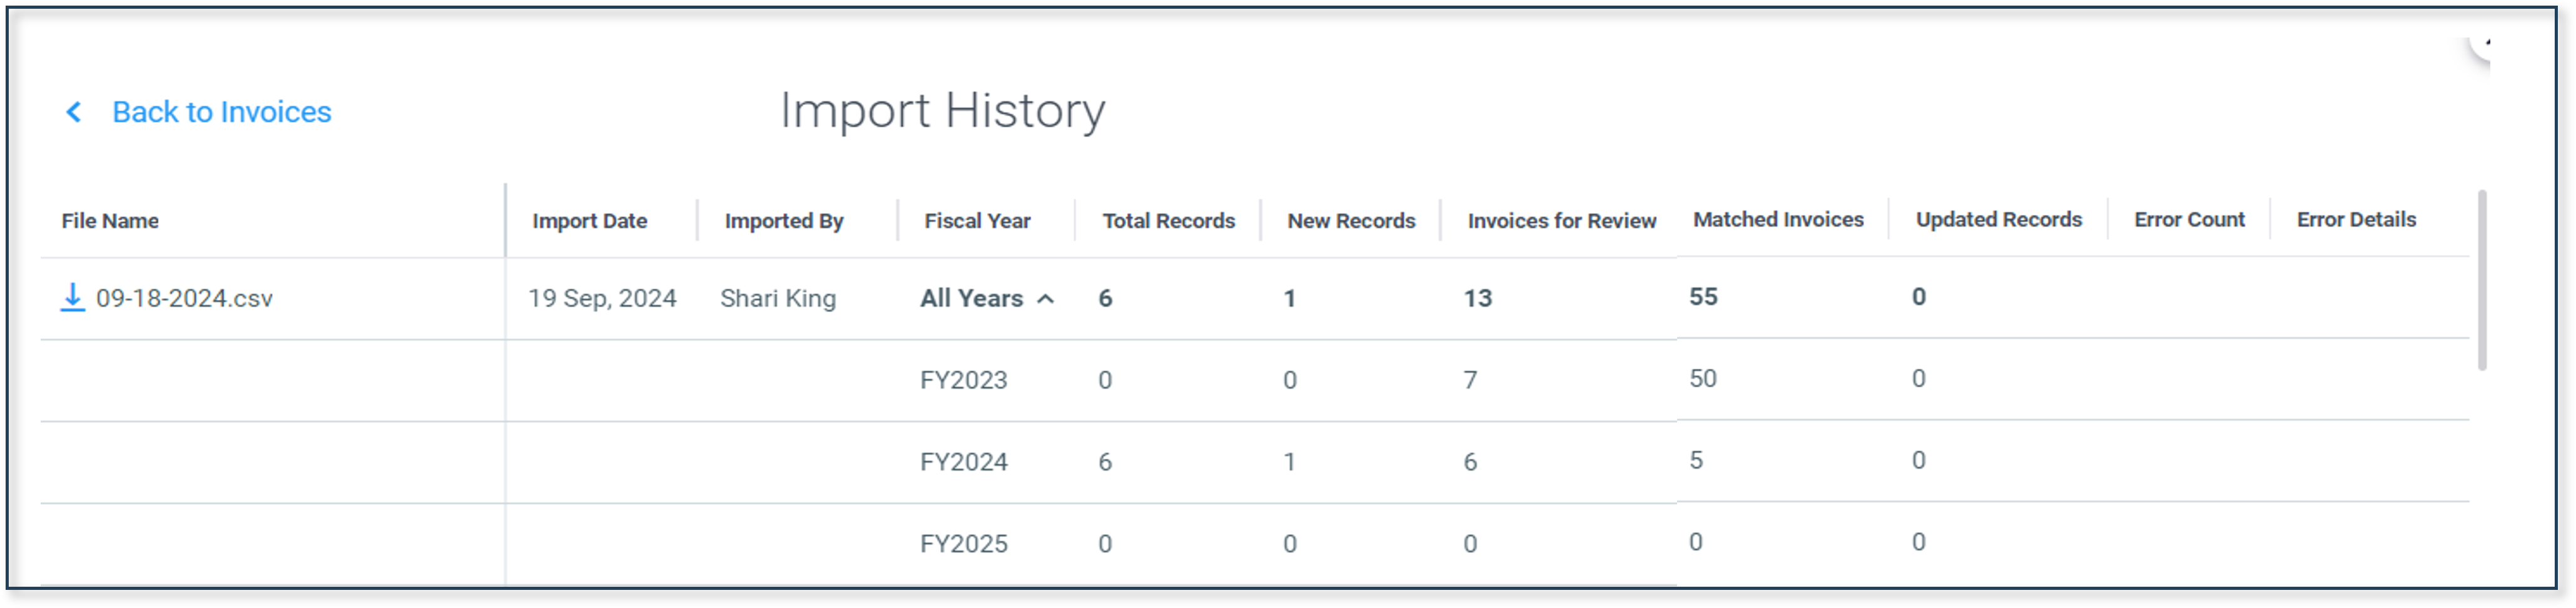Click the 13 invoices for review total
The image size is (2576, 608).
tap(1477, 299)
